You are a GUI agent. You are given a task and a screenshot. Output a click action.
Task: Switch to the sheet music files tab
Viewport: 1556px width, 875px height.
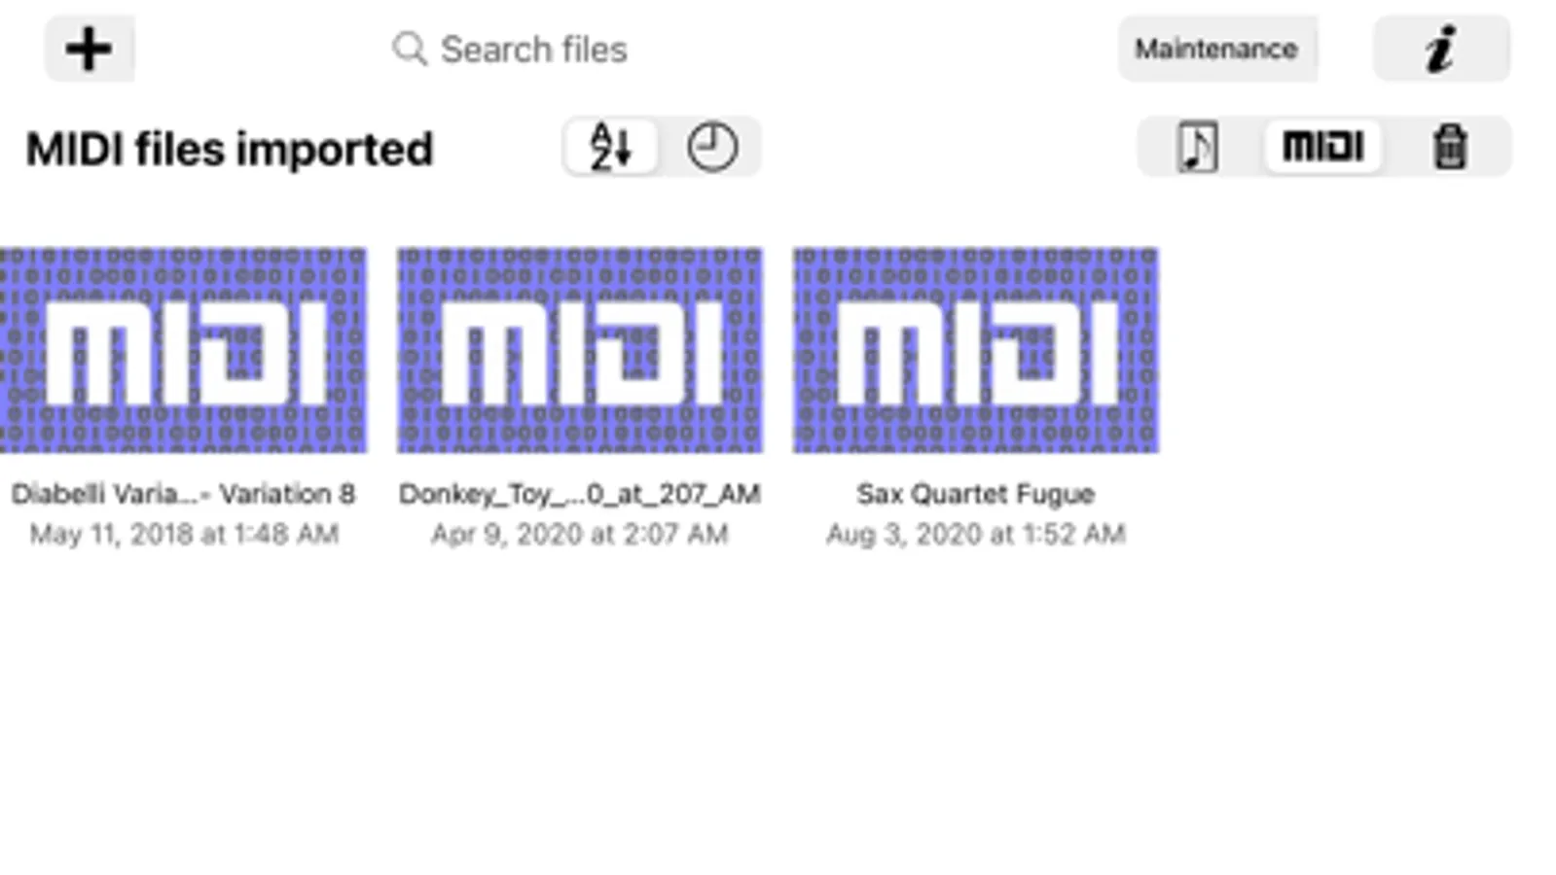tap(1197, 148)
